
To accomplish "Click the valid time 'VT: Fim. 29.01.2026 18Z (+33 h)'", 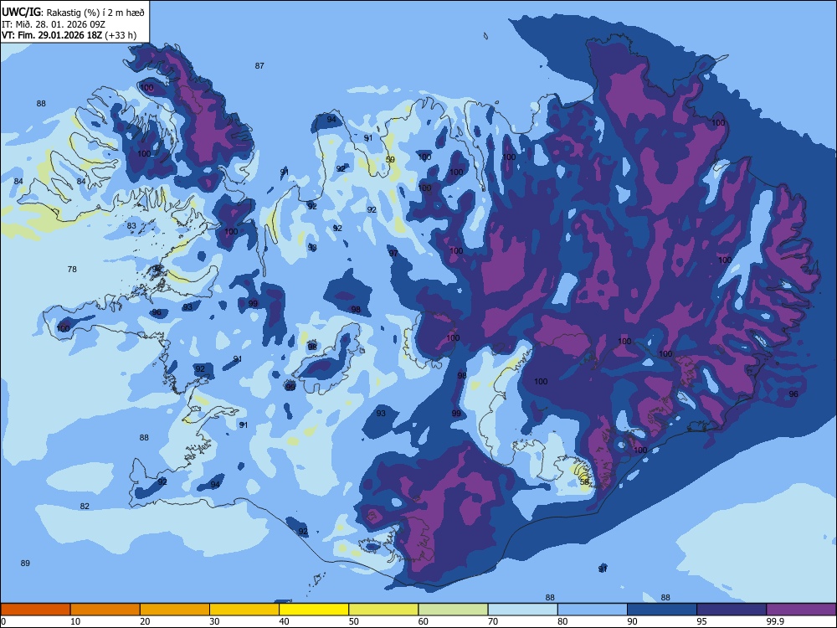I will tap(69, 35).
